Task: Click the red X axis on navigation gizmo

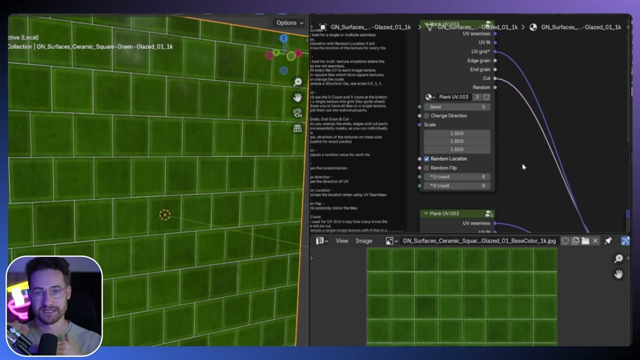Action: click(x=298, y=53)
